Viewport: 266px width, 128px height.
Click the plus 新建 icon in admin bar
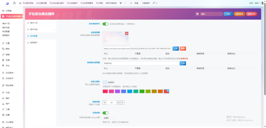[x=131, y=3]
